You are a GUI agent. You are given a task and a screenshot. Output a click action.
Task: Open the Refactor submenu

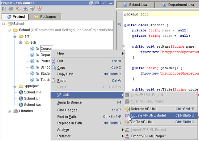[87, 136]
